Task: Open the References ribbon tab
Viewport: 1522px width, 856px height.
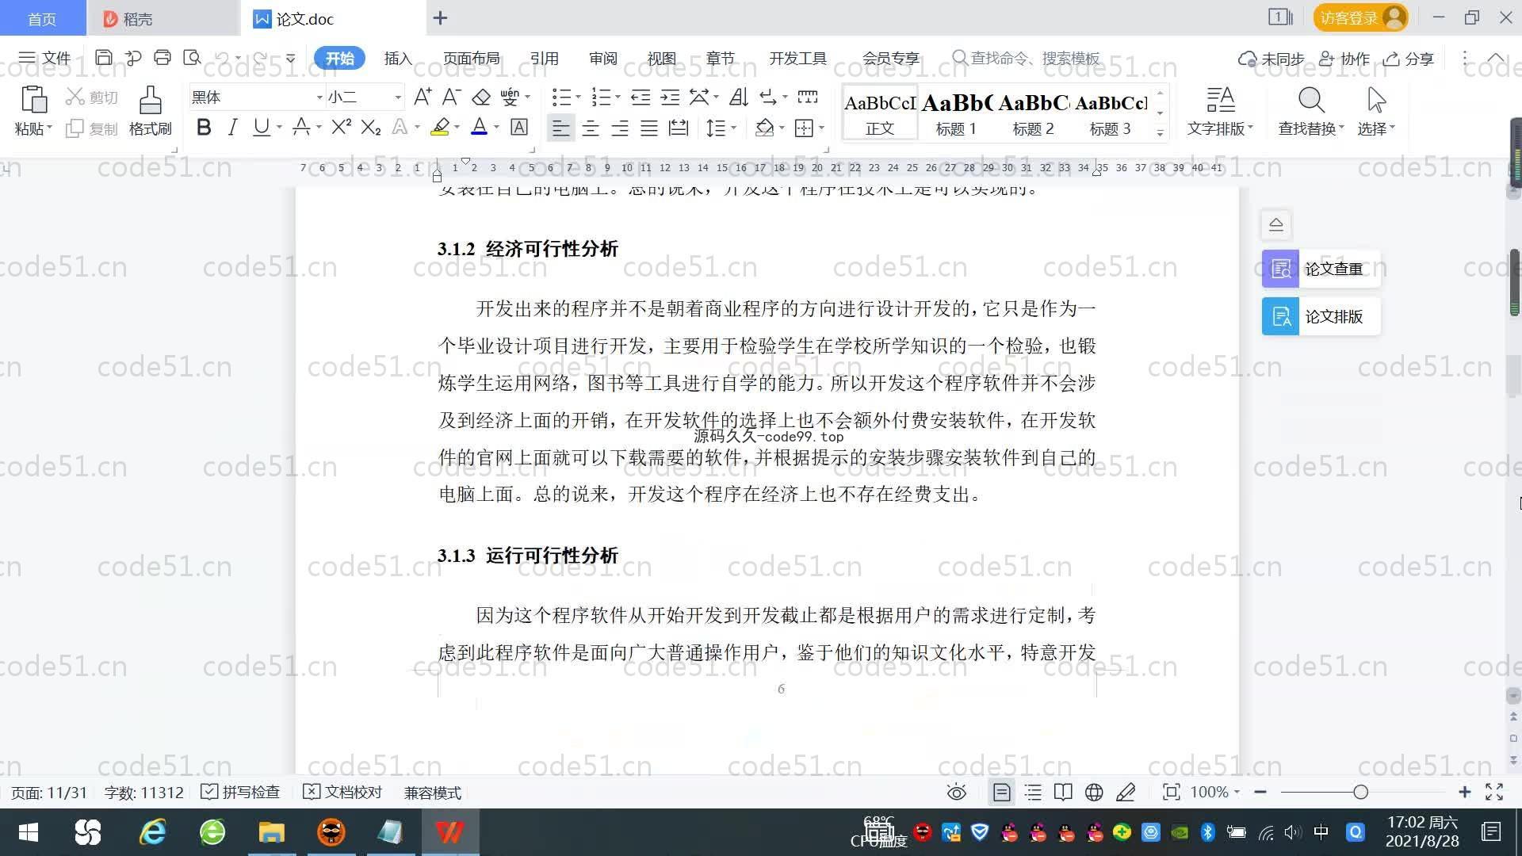Action: click(544, 59)
